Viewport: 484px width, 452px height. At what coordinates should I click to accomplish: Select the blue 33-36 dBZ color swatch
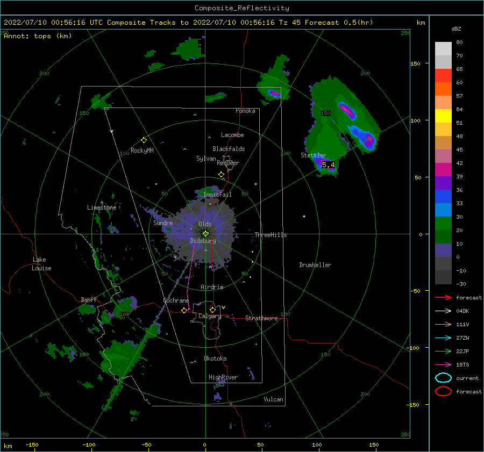[x=443, y=197]
